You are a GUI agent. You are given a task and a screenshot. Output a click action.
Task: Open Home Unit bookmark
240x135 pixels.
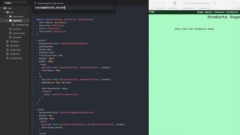[161, 8]
